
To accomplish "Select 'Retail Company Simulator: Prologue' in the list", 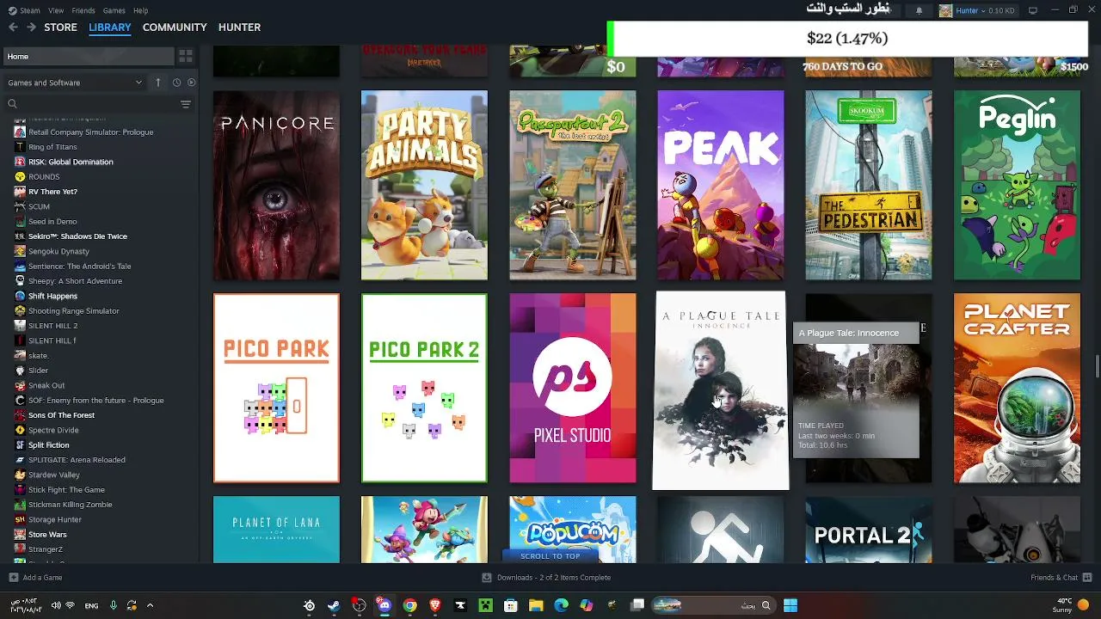I will pyautogui.click(x=91, y=132).
